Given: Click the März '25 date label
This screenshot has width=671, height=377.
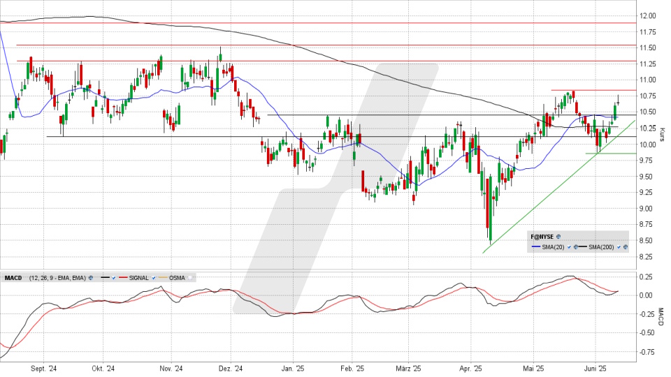Looking at the screenshot, I should tap(408, 369).
